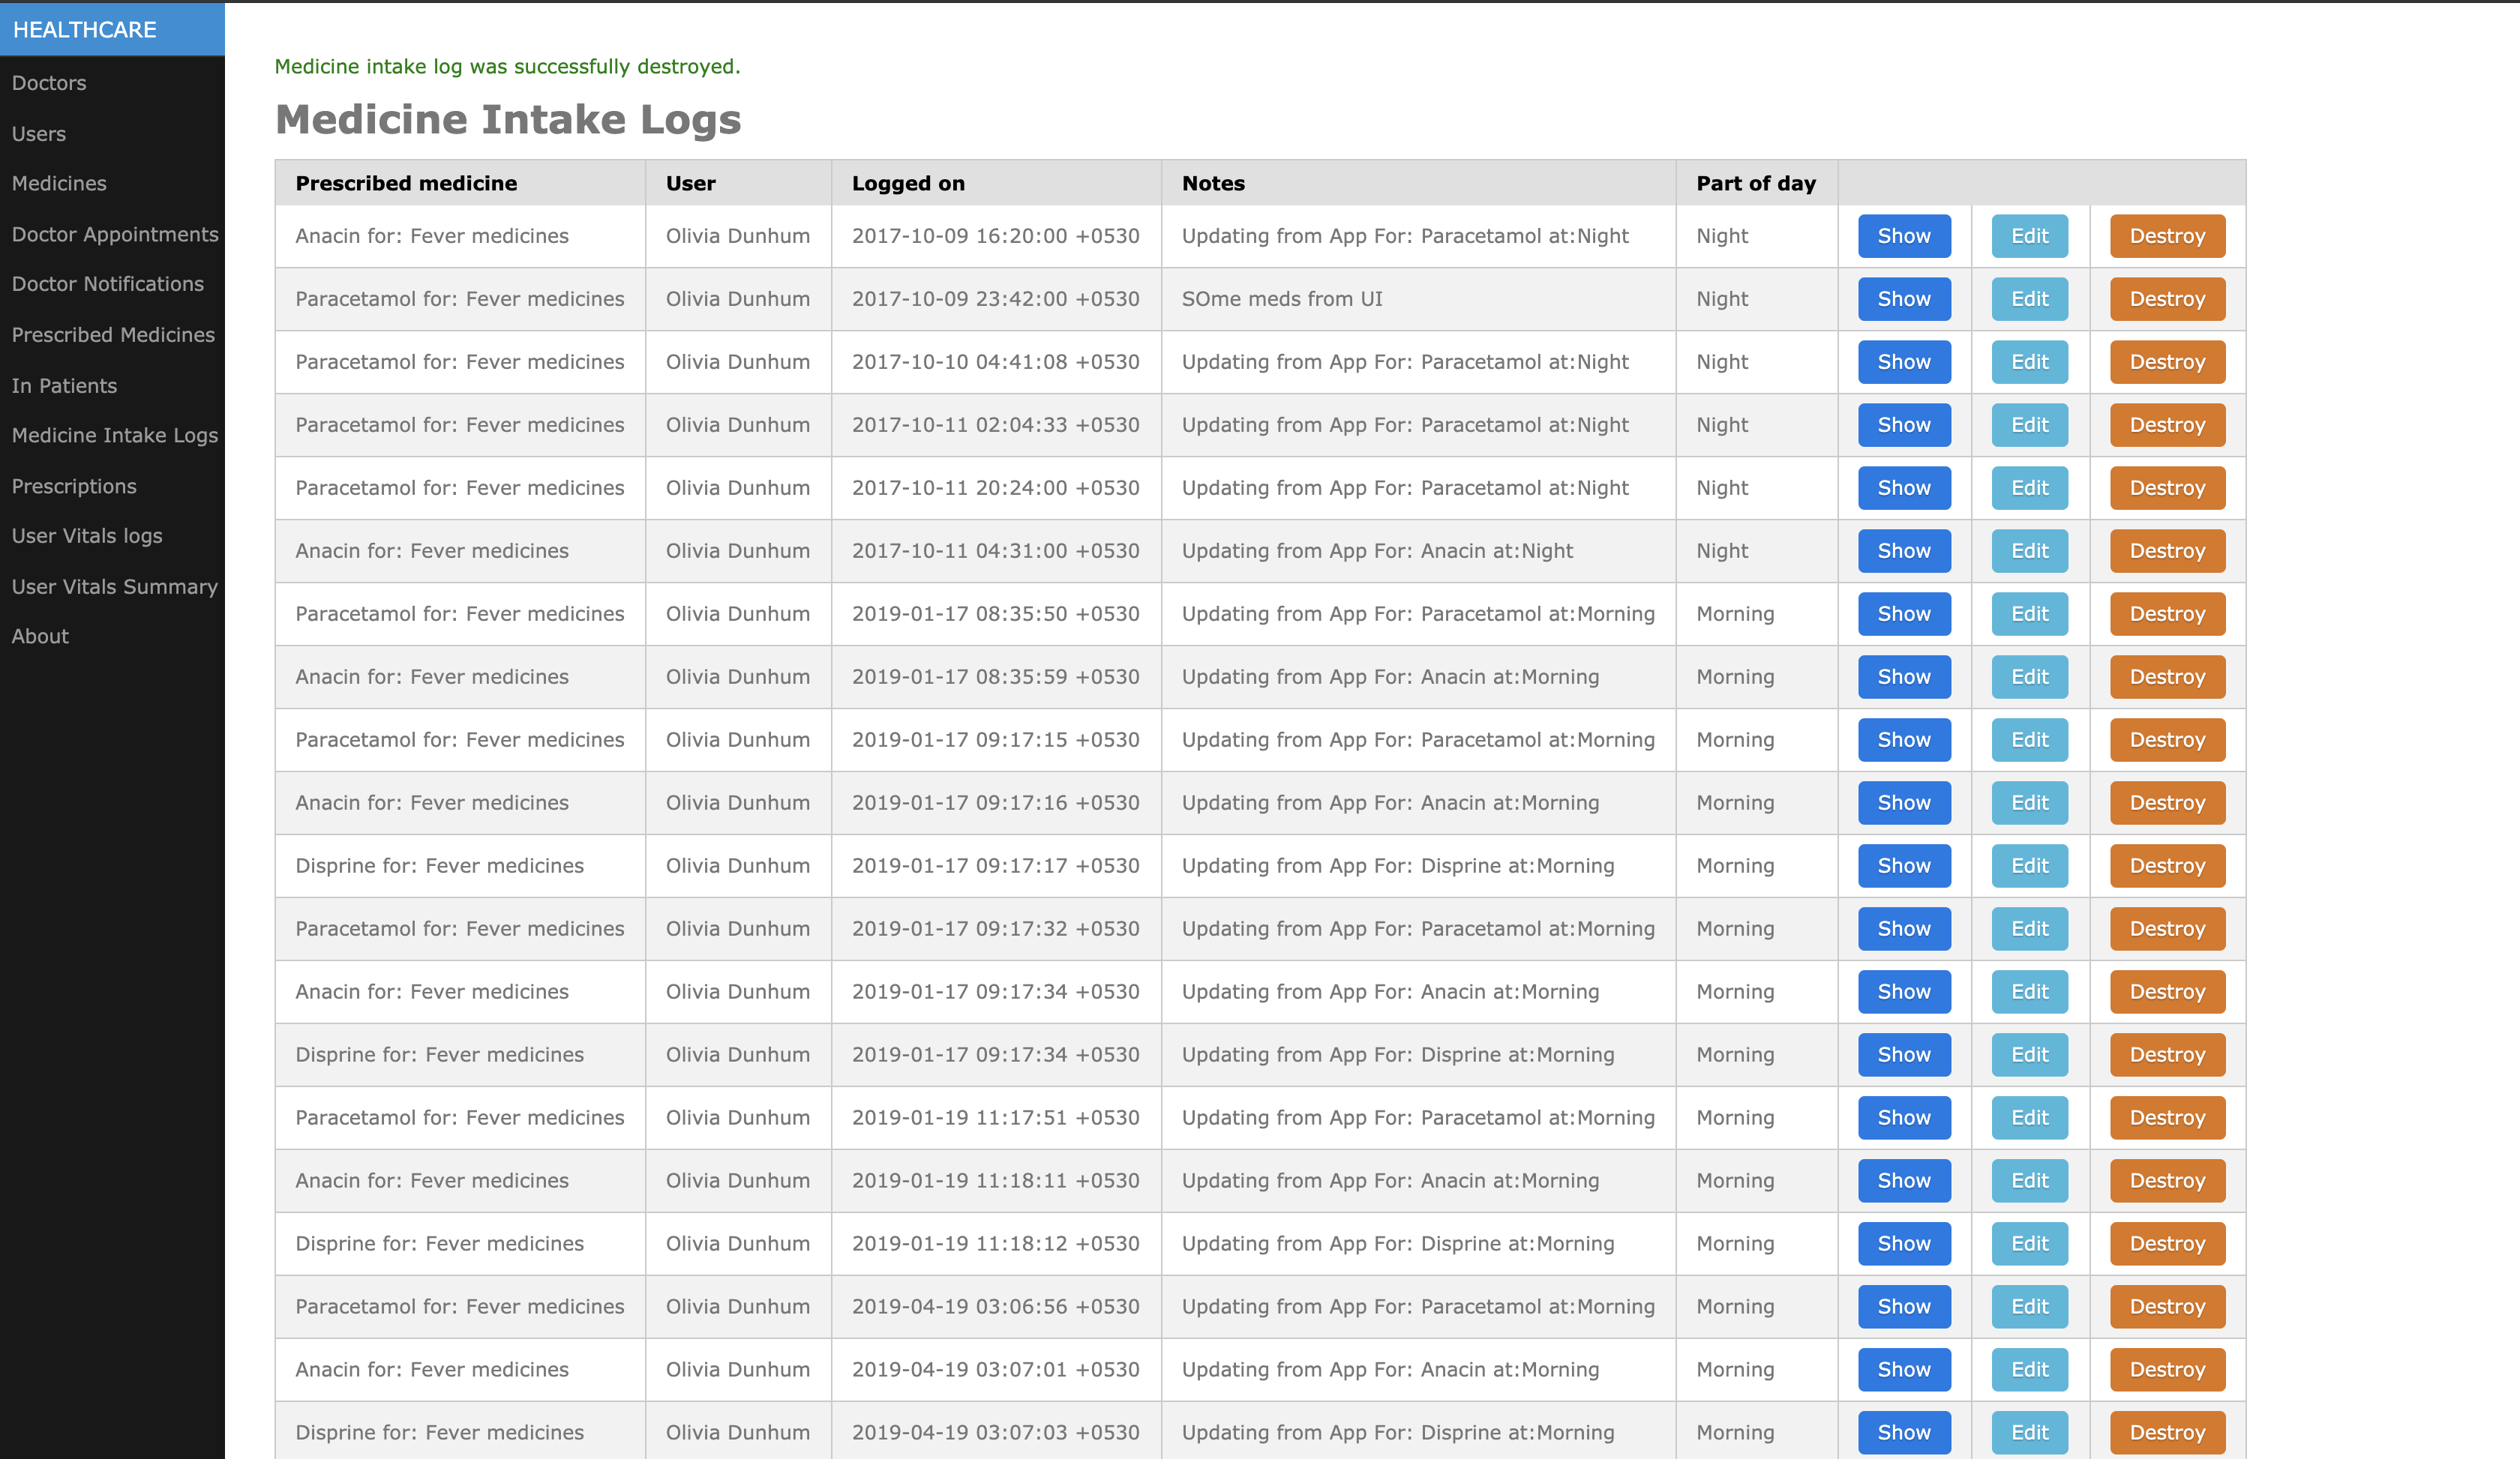Edit the 2019-01-17 08:35:50 Paracetamol log

coord(2029,613)
